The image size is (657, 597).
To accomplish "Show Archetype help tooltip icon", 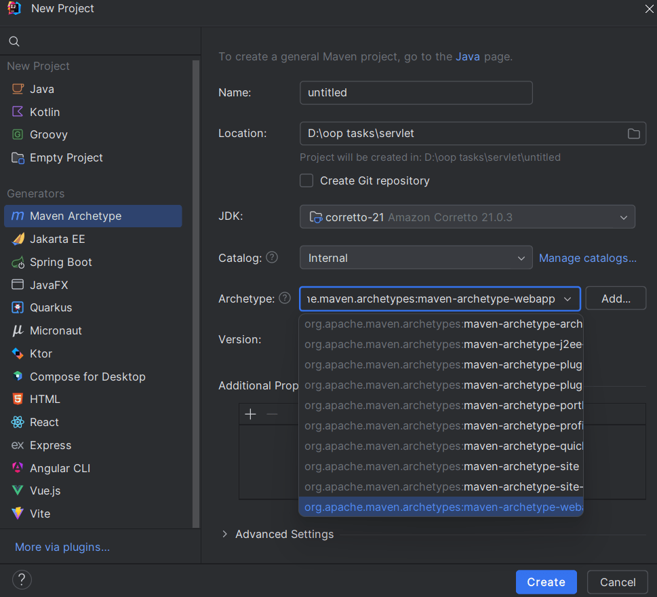I will [285, 298].
